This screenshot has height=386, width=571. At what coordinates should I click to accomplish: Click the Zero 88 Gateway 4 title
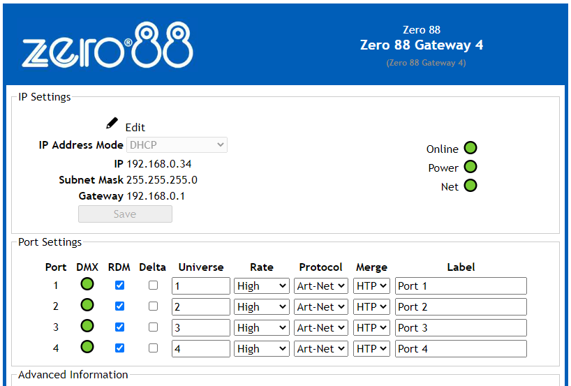pyautogui.click(x=422, y=45)
